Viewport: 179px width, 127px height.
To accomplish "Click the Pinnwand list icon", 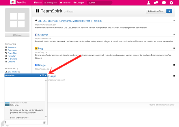I will click(x=6, y=47).
